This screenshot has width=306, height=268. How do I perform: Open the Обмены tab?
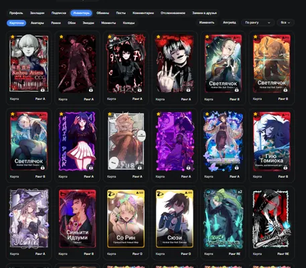(x=102, y=13)
